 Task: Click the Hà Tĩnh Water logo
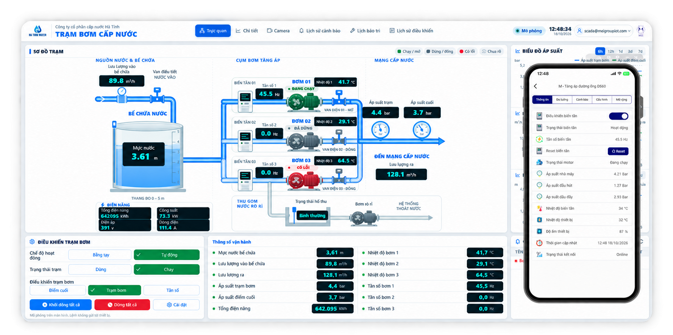pyautogui.click(x=37, y=31)
